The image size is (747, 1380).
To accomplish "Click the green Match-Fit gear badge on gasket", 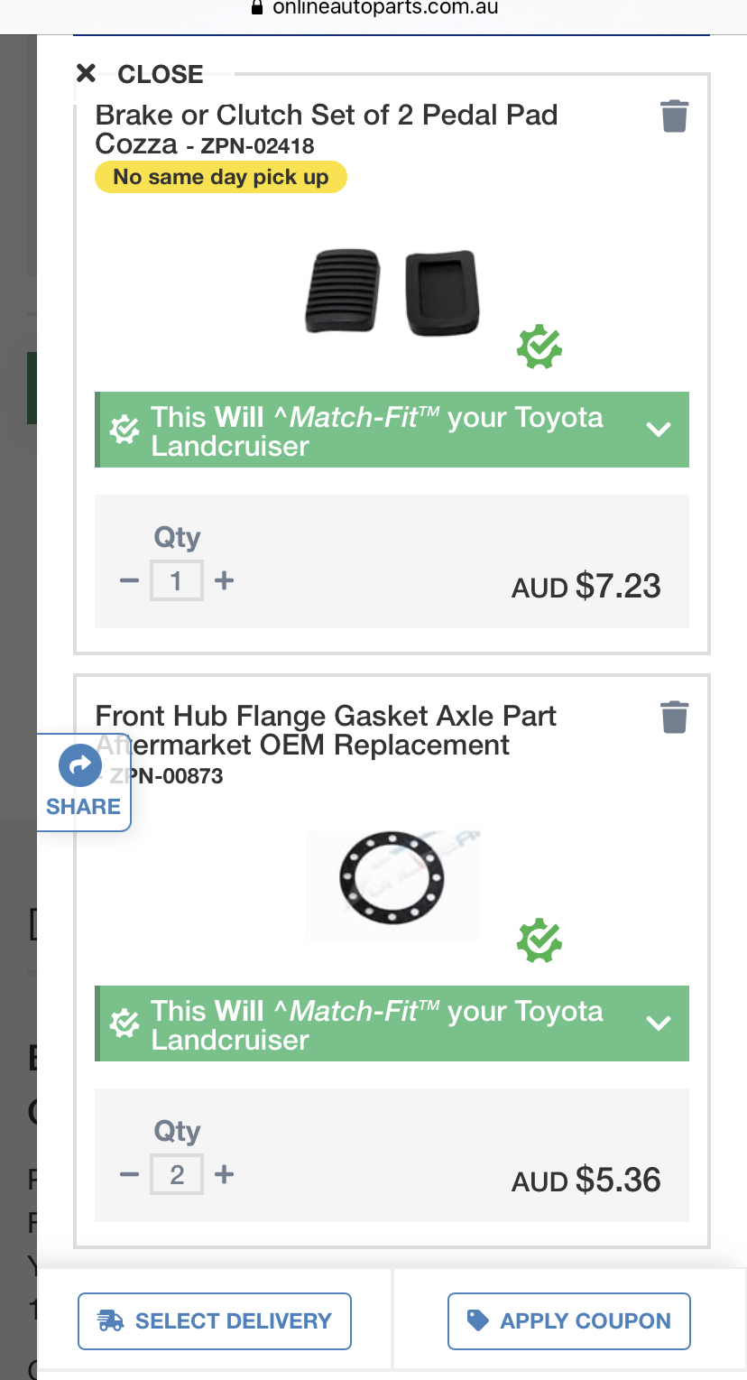I will (x=539, y=941).
